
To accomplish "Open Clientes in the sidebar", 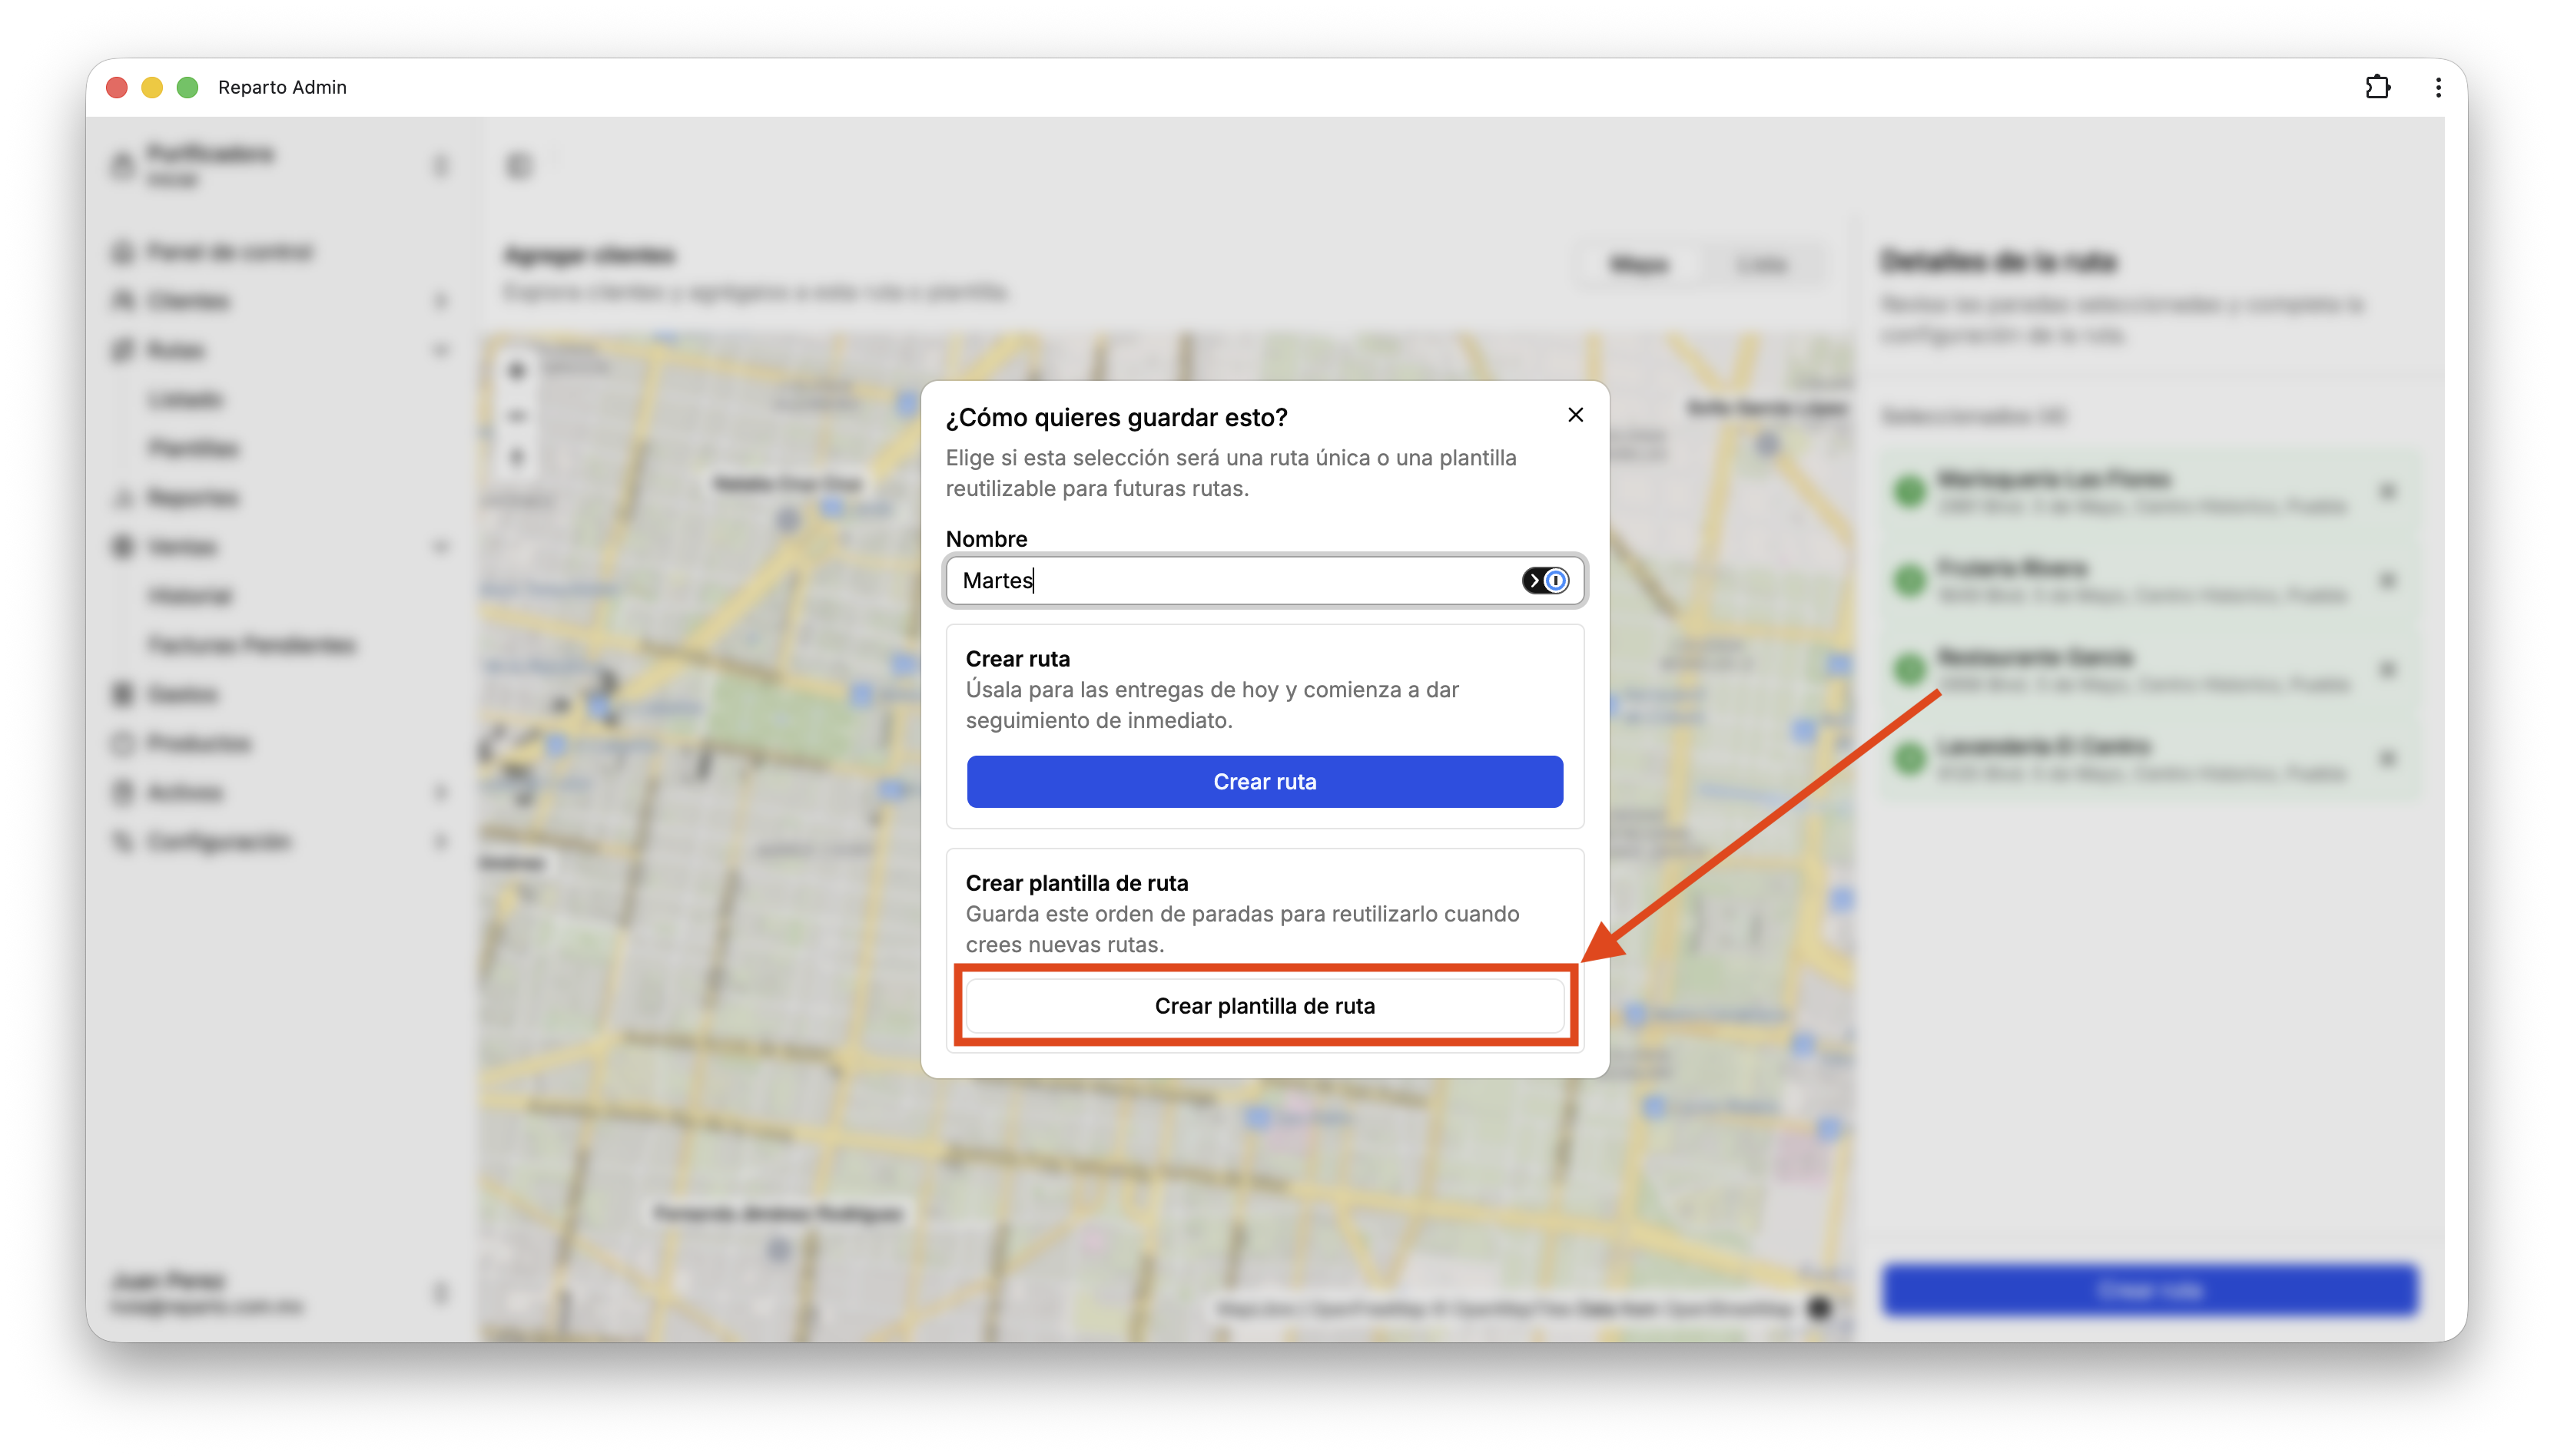I will pyautogui.click(x=188, y=300).
